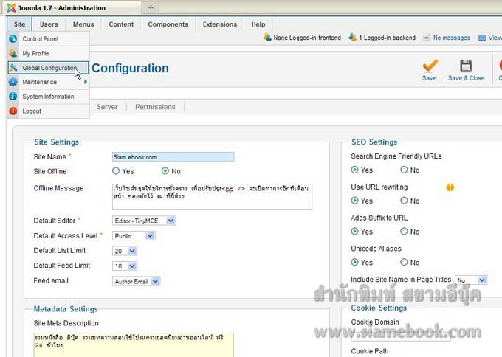Screen dimensions: 502x357
Task: Enable Search Engine Friendly URLs Yes
Action: [354, 170]
